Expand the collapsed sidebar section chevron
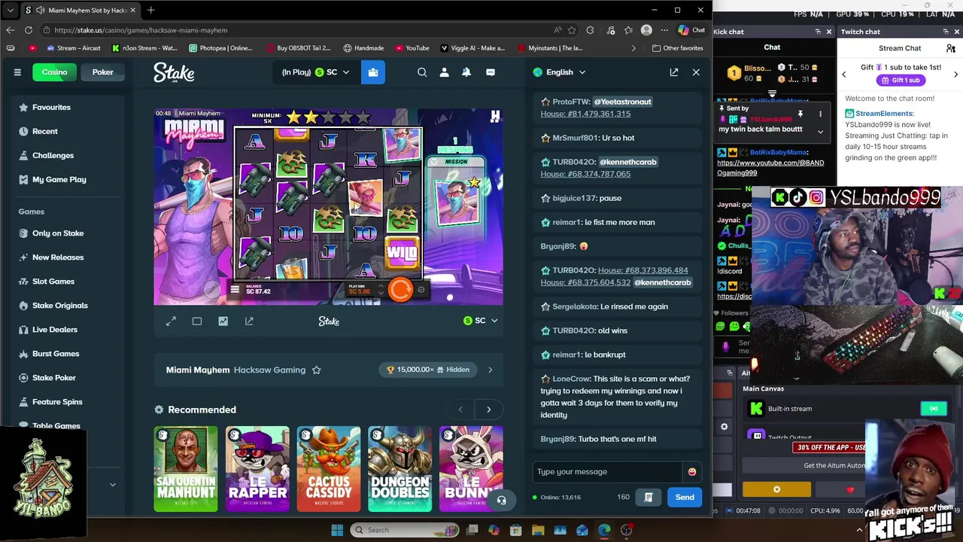 tap(113, 485)
